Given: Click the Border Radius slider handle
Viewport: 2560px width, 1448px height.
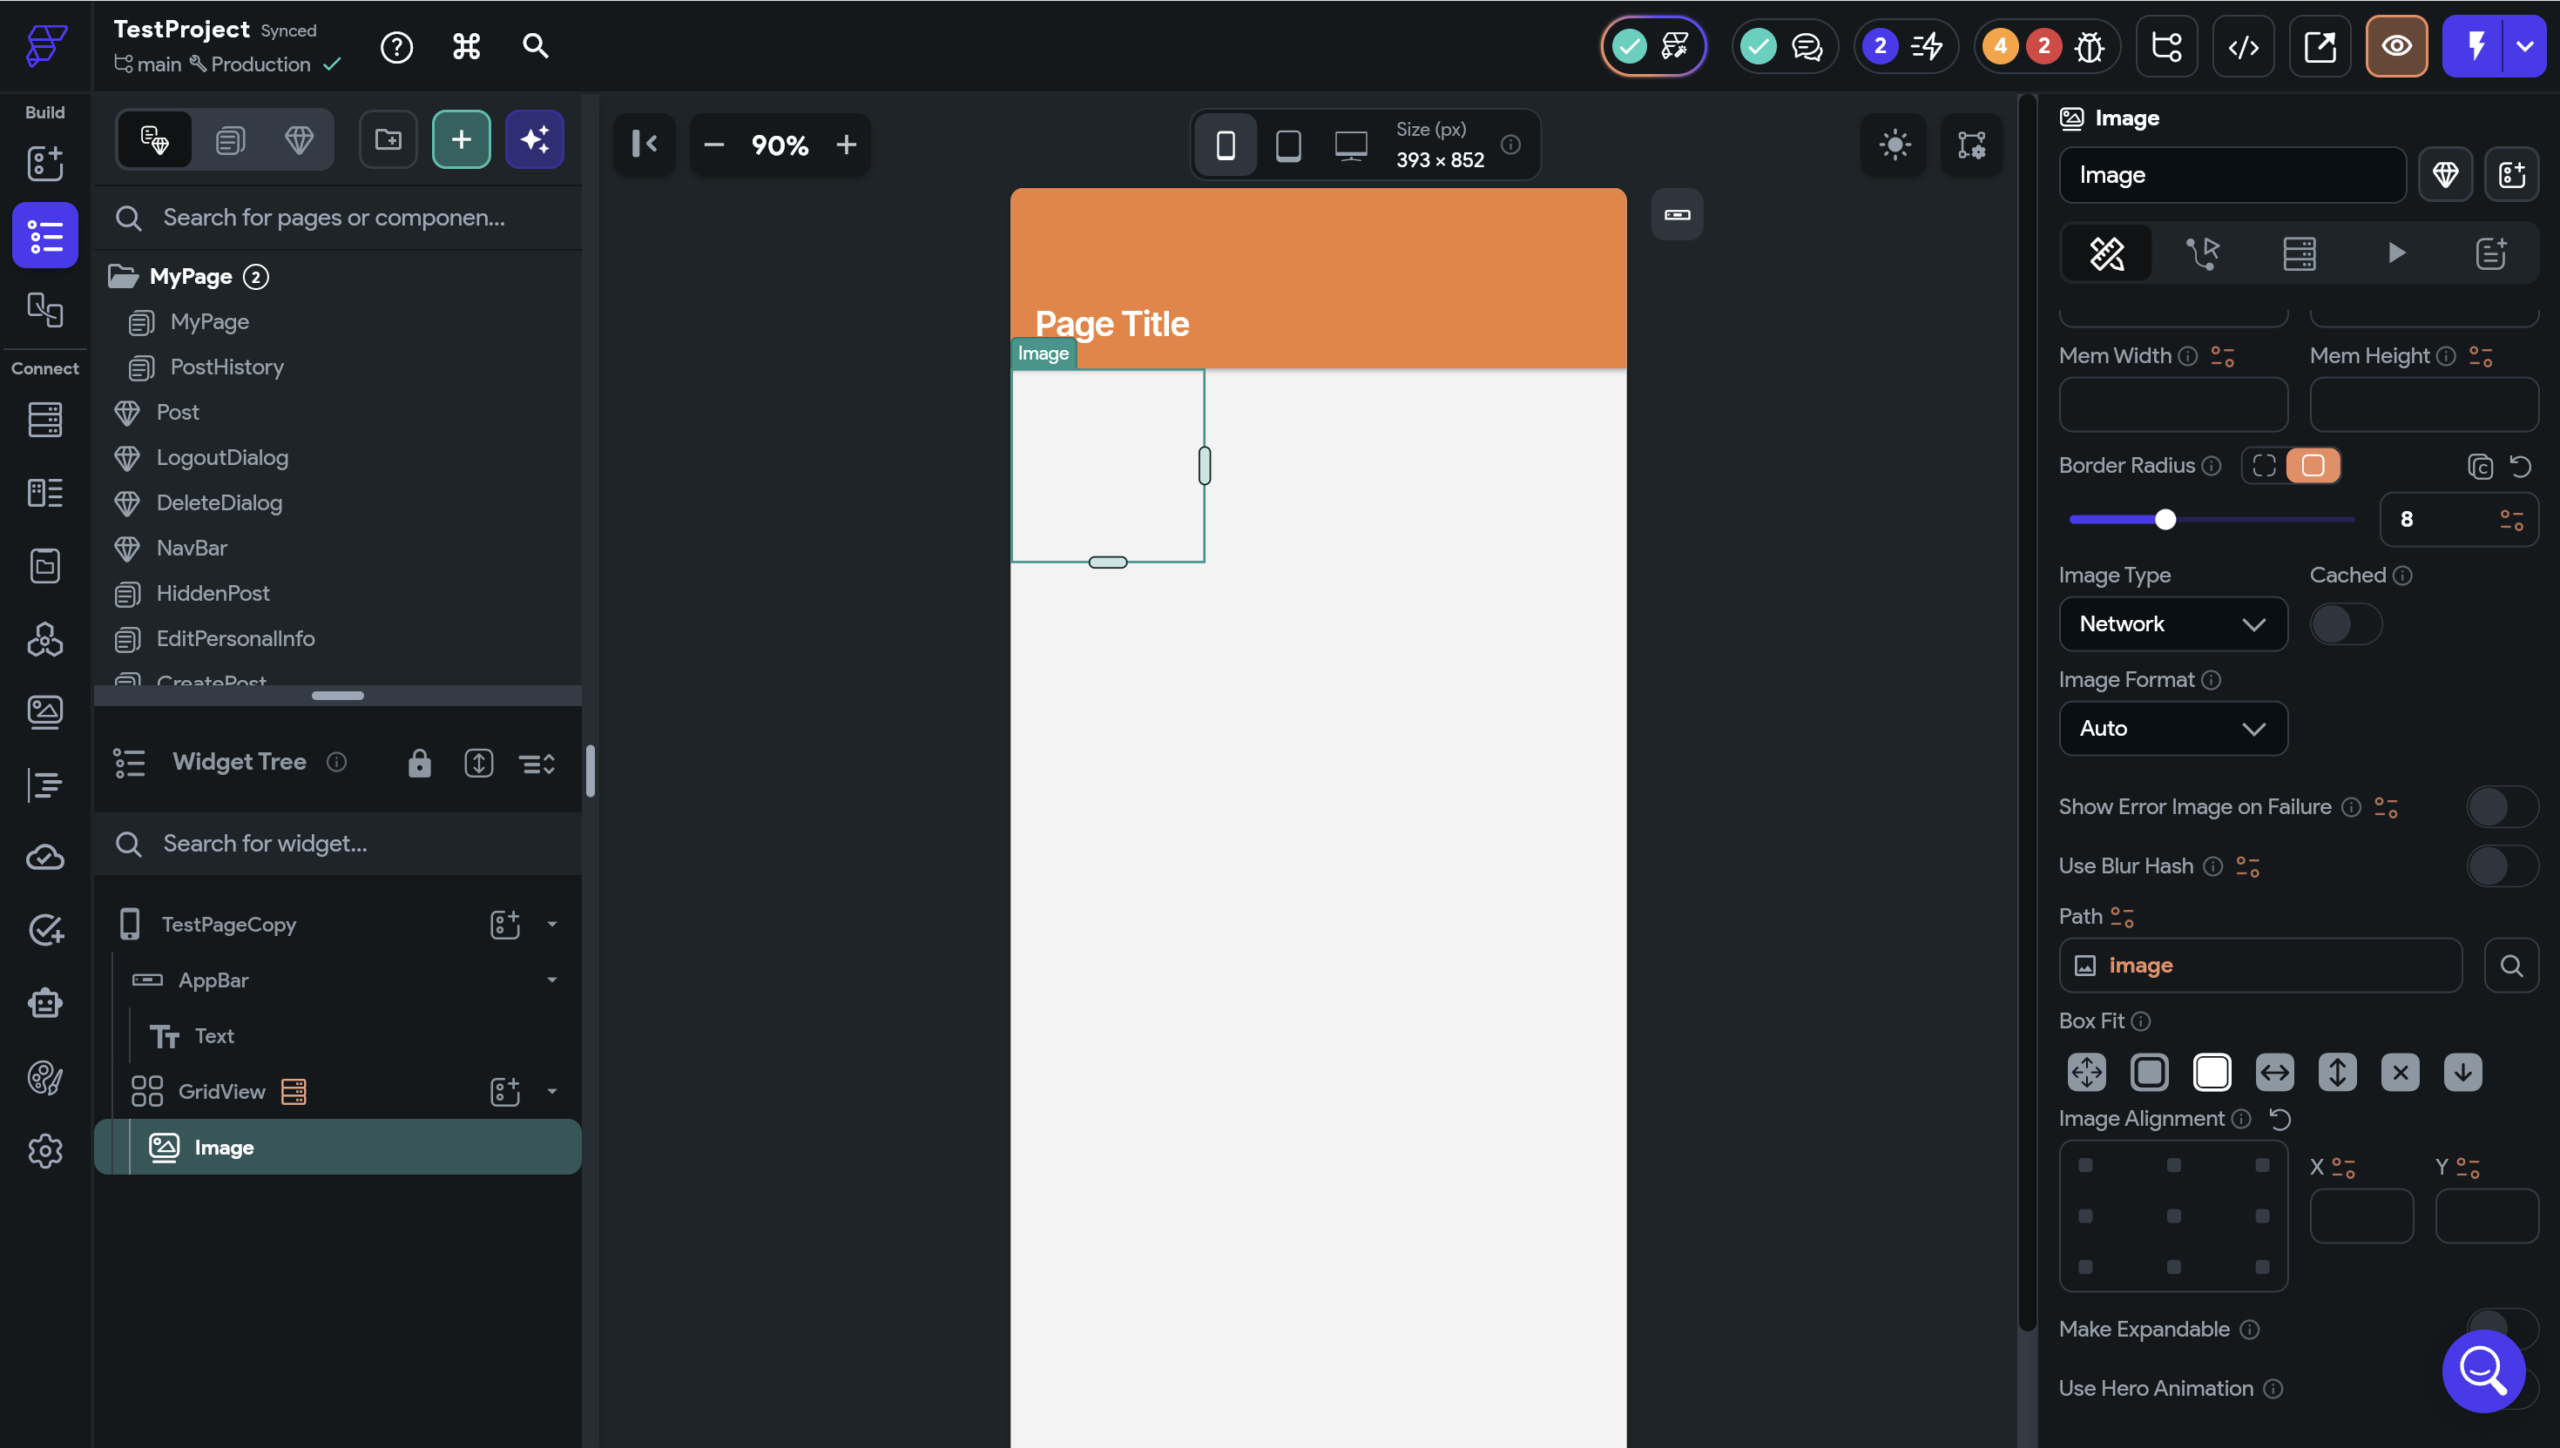Looking at the screenshot, I should [x=2165, y=519].
